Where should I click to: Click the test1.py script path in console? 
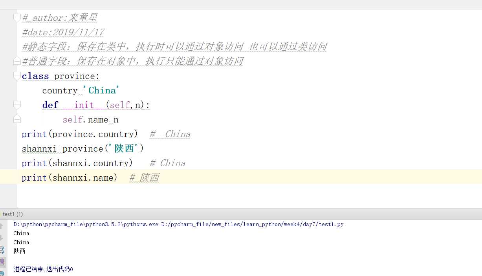coord(252,224)
